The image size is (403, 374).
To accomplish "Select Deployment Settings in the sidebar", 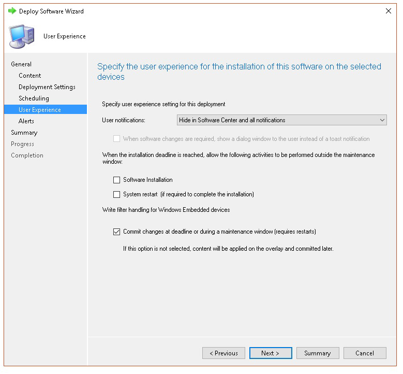I will point(47,87).
